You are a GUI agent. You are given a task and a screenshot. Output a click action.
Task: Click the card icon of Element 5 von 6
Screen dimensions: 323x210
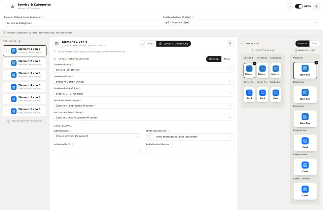13,99
